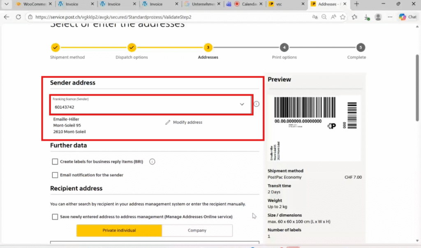Screen dimensions: 421x248
Task: Add page to favorites with star icon
Action: tap(342, 17)
